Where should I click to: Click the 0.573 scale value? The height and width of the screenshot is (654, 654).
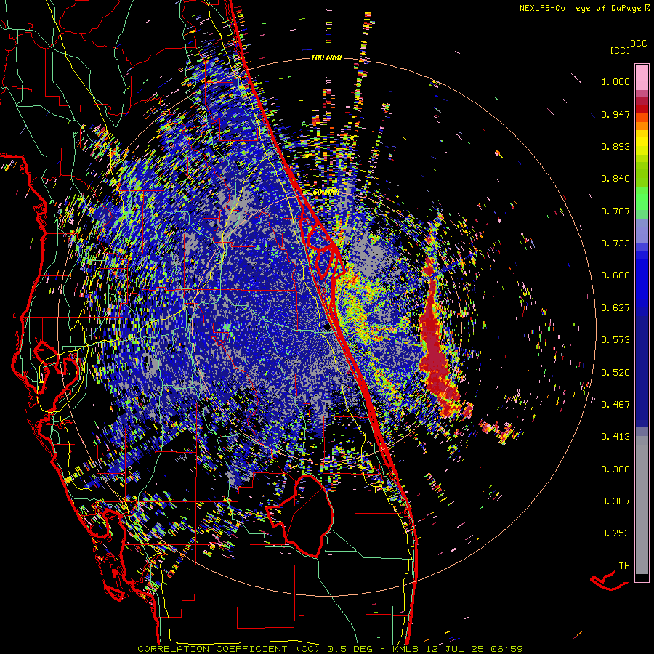pos(615,340)
